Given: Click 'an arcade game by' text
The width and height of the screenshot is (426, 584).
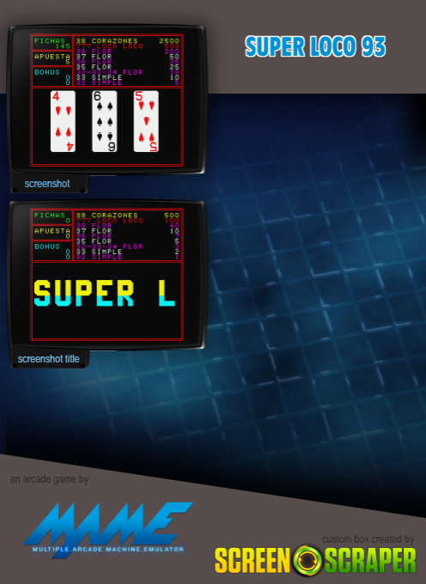Looking at the screenshot, I should 49,479.
